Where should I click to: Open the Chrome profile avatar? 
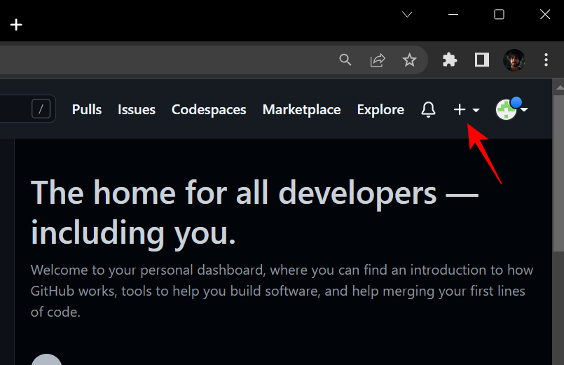click(x=514, y=60)
